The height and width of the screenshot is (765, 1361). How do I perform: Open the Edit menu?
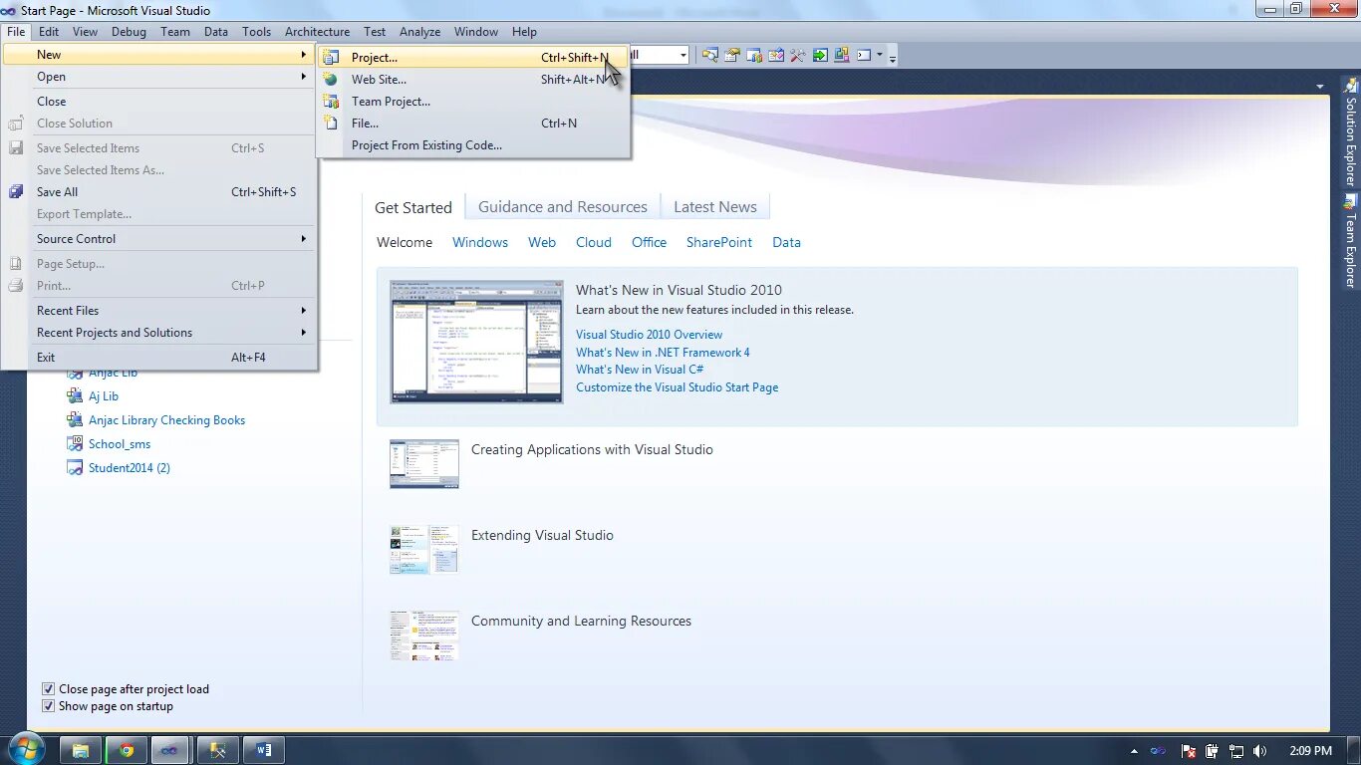pos(49,32)
